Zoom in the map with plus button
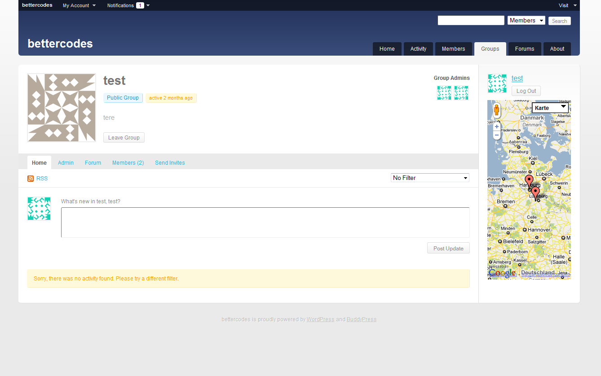The height and width of the screenshot is (376, 601). (496, 127)
